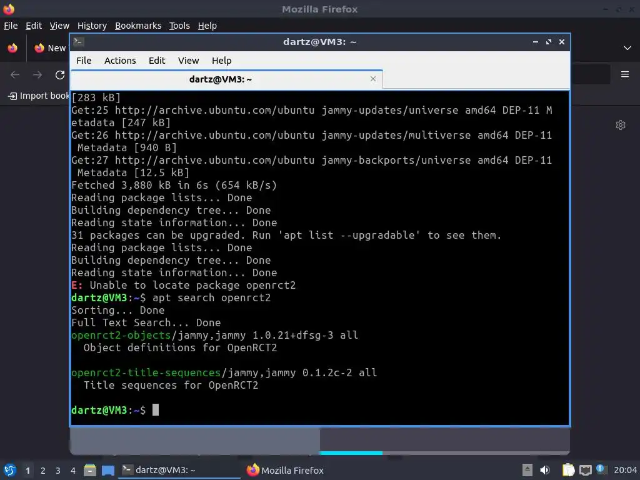The width and height of the screenshot is (640, 480).
Task: Open Firefox Help menu
Action: (207, 26)
